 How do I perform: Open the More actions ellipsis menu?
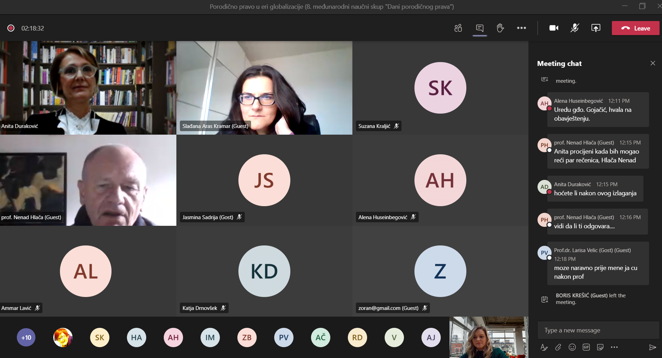click(521, 28)
